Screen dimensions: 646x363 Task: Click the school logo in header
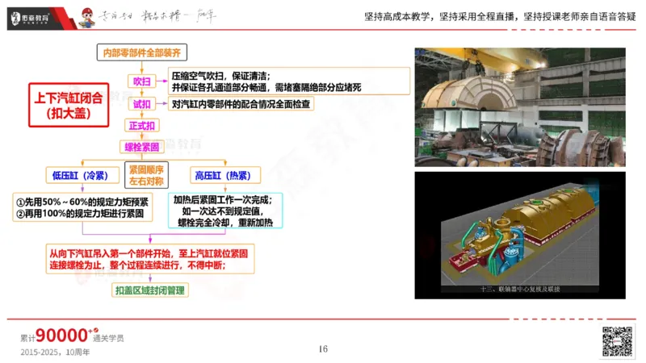[x=30, y=18]
